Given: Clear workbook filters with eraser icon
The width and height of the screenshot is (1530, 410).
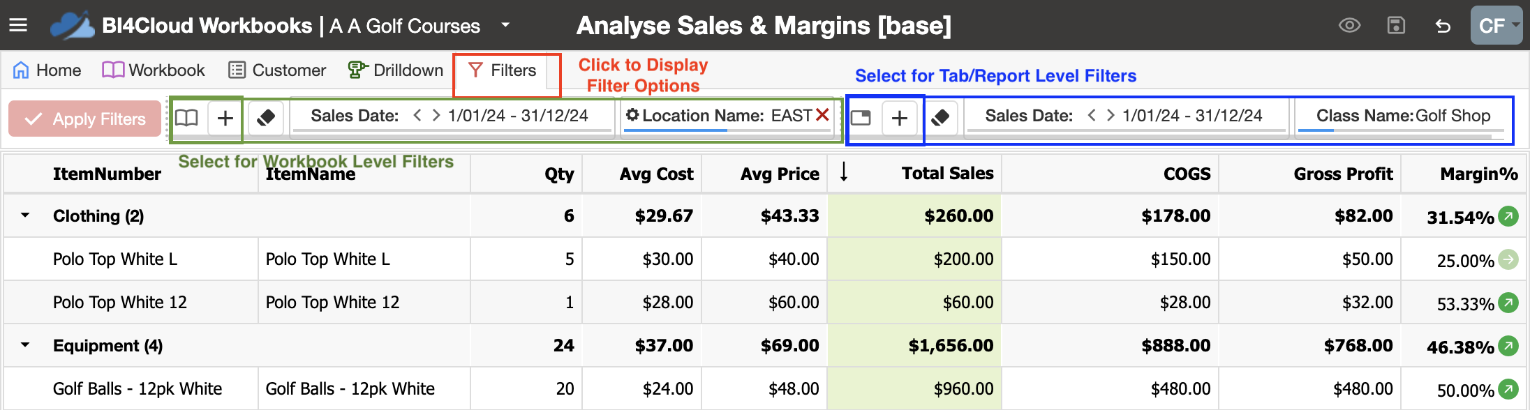Looking at the screenshot, I should coord(265,118).
